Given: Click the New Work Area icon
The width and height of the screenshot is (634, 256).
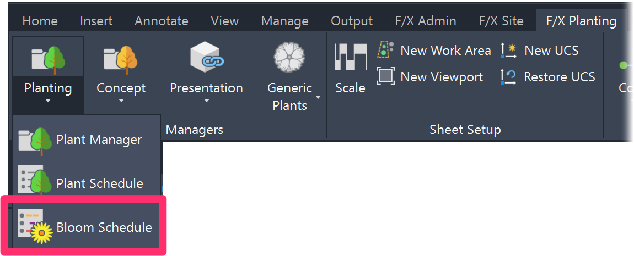Looking at the screenshot, I should point(385,51).
